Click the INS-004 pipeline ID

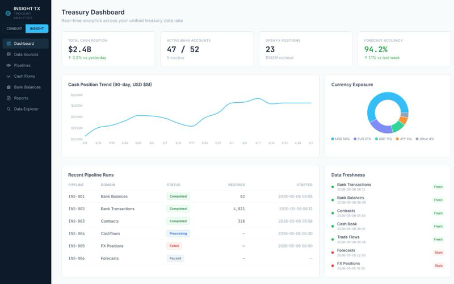coord(77,233)
